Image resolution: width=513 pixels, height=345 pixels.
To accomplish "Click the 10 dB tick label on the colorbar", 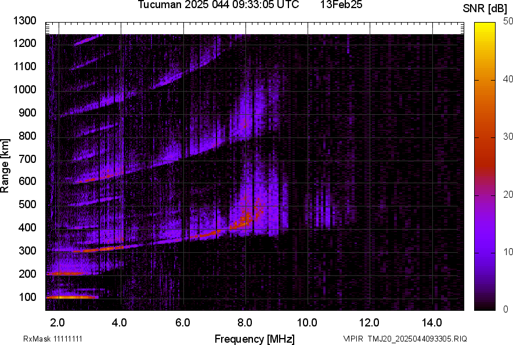I will [508, 252].
